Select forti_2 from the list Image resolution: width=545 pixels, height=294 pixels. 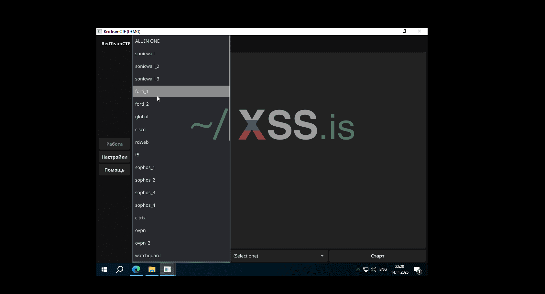point(180,104)
